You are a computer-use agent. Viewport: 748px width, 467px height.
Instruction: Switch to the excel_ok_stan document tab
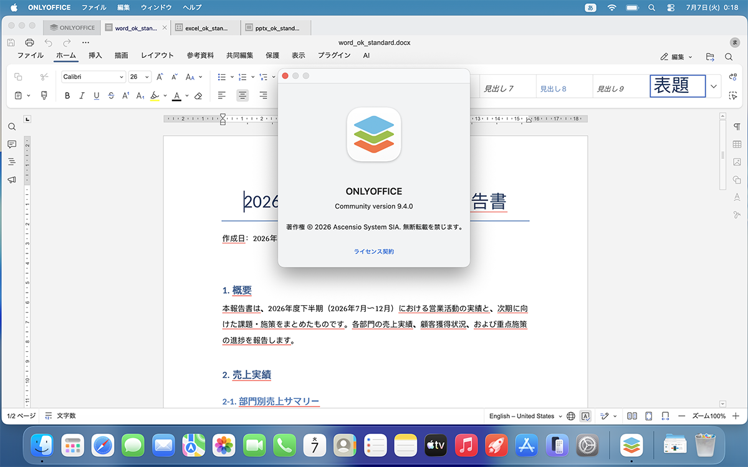(205, 27)
